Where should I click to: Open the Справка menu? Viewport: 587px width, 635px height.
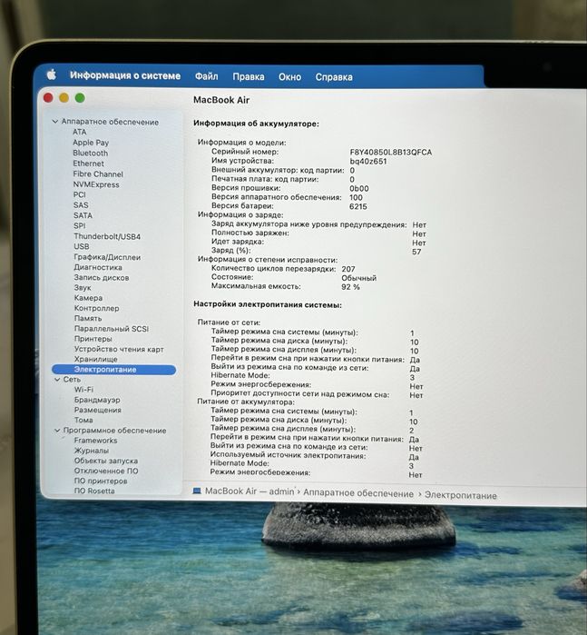334,77
